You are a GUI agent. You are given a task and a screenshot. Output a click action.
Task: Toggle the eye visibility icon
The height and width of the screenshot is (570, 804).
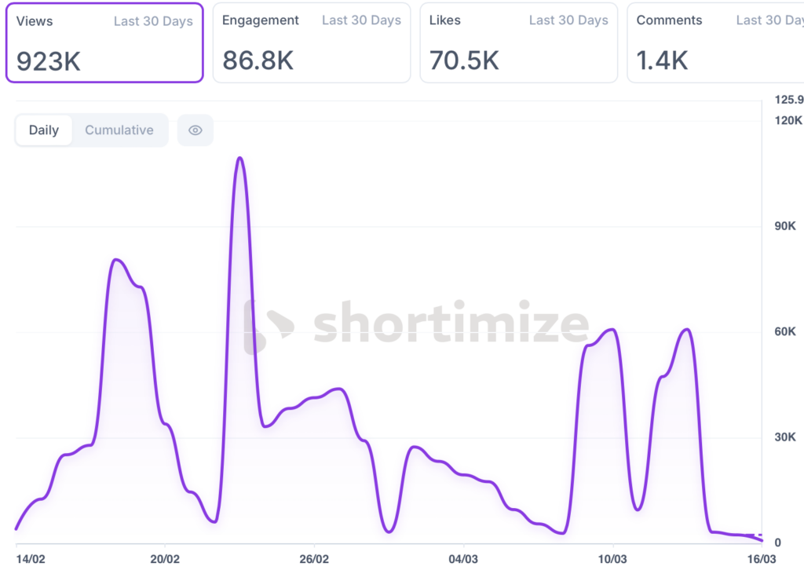[x=196, y=130]
